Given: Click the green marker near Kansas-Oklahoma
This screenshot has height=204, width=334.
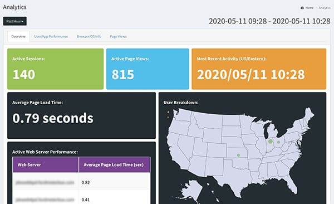Looking at the screenshot, I should pos(238,155).
